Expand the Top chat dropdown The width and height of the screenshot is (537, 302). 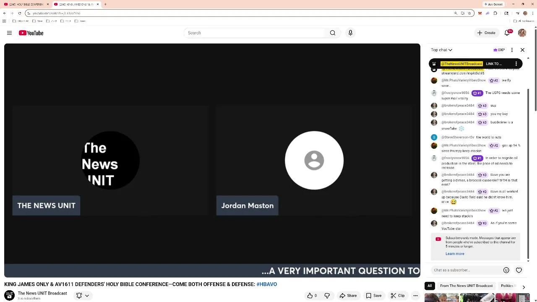(x=441, y=50)
